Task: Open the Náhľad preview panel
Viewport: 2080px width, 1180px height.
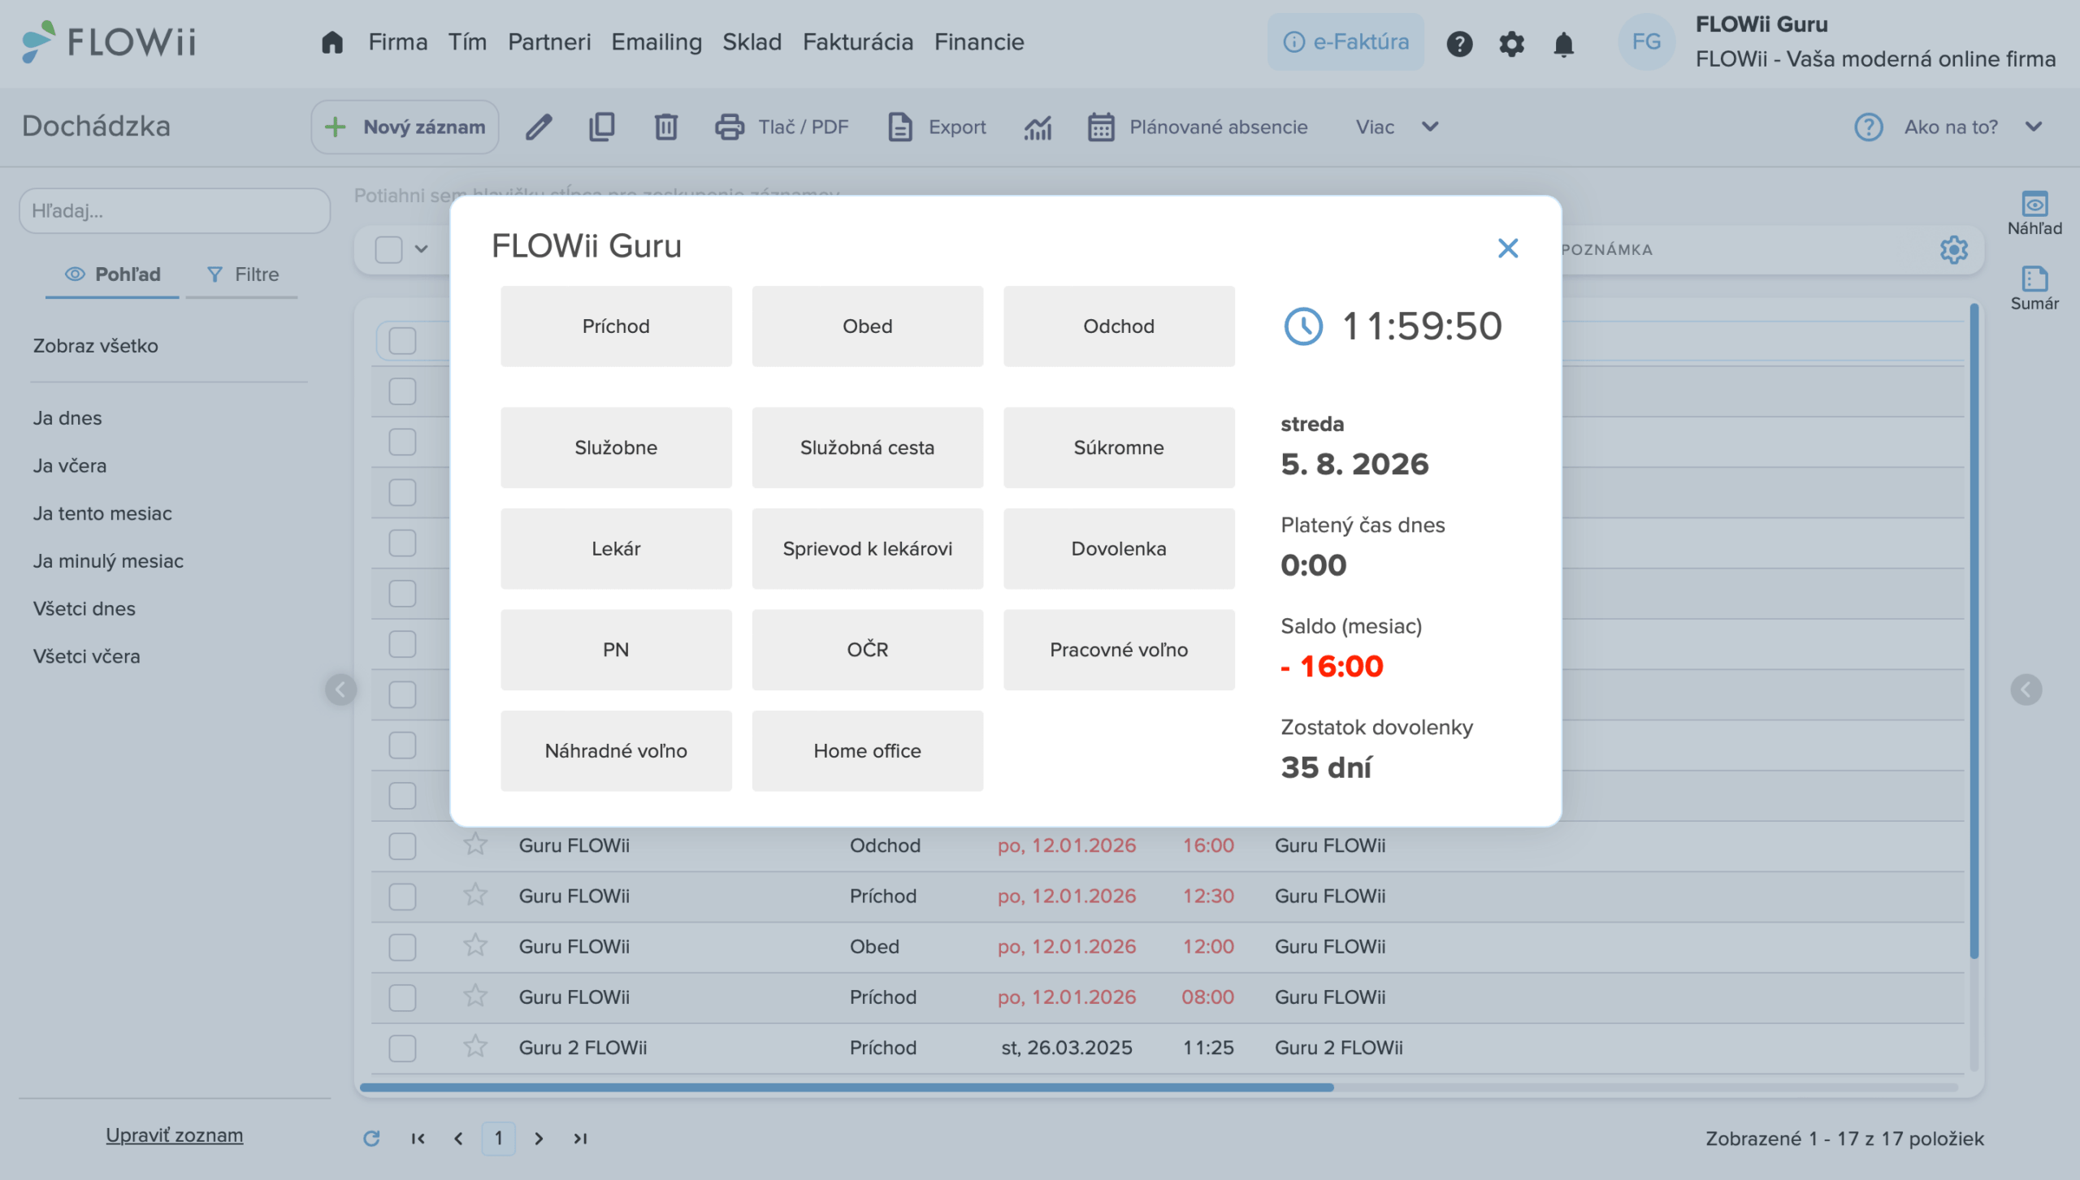Action: [x=2034, y=213]
